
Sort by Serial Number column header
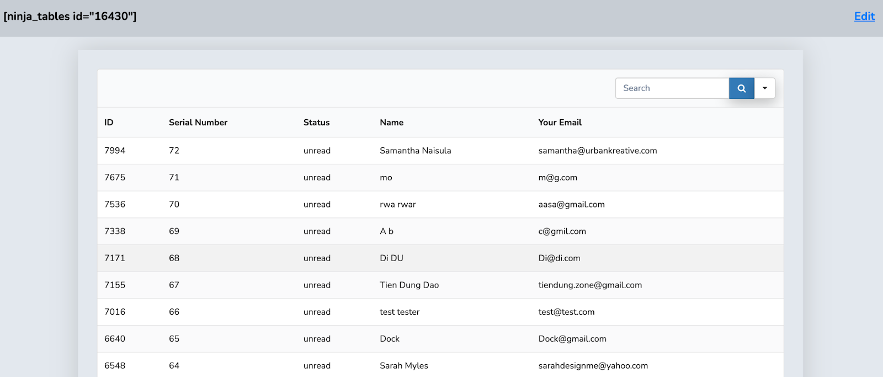pos(198,123)
